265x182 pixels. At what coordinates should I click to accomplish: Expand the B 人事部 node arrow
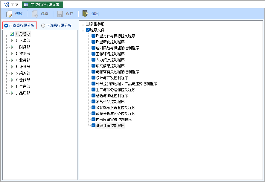tap(12, 40)
